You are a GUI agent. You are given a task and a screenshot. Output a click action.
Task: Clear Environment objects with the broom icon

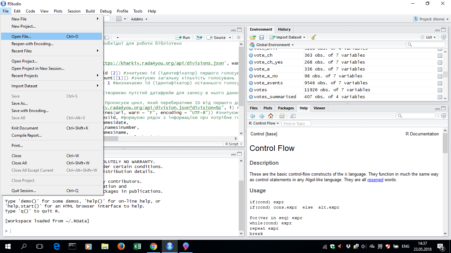click(x=314, y=37)
